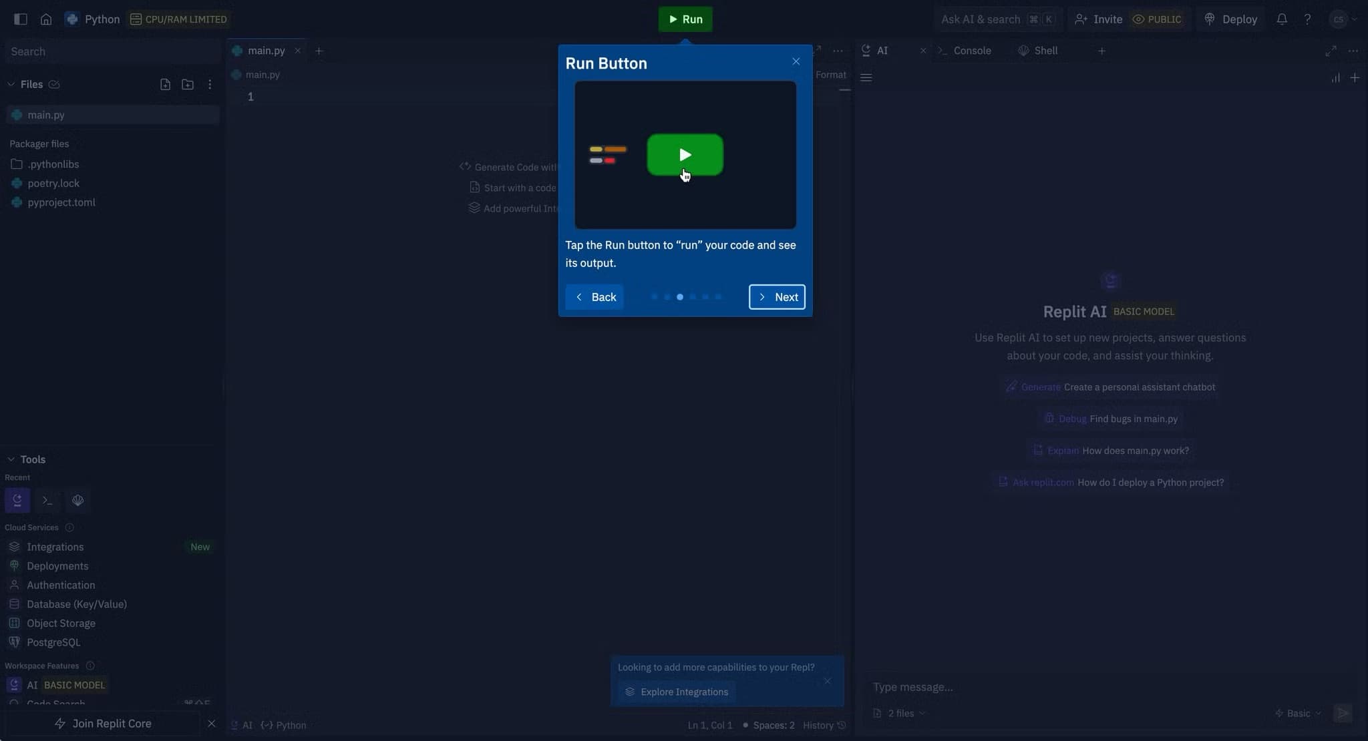Open the AI pane three-dot menu
Viewport: 1368px width, 741px height.
pos(1353,51)
